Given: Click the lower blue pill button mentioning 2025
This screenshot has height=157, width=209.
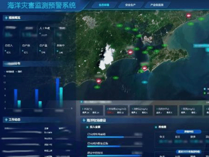Looking at the screenshot, I should [189, 152].
